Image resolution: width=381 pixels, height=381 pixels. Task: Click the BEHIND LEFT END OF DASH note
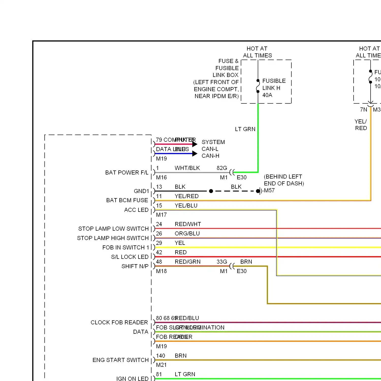tap(284, 180)
